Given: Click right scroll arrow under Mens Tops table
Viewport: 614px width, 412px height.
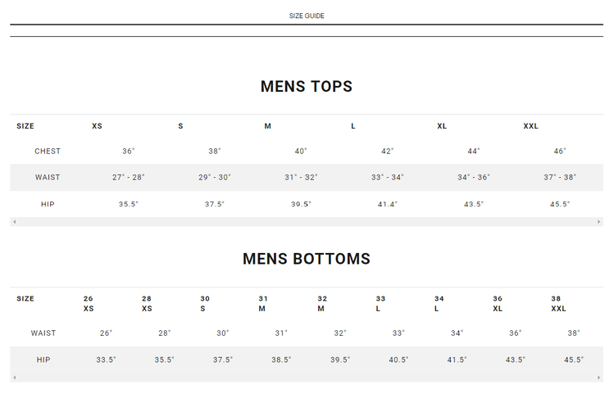Looking at the screenshot, I should coord(600,222).
